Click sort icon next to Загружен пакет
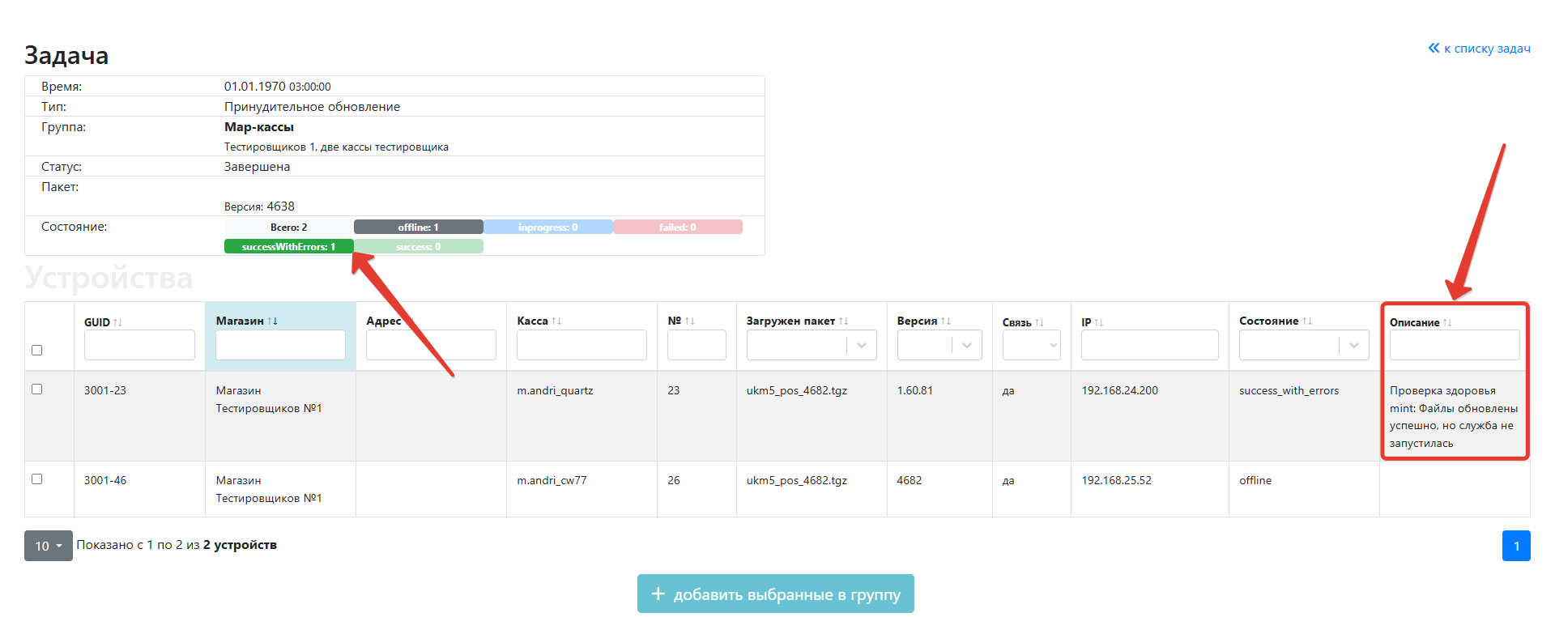Image resolution: width=1555 pixels, height=617 pixels. tap(844, 321)
